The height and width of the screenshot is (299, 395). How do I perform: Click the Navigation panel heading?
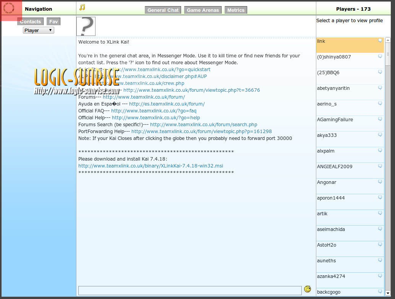[x=39, y=9]
